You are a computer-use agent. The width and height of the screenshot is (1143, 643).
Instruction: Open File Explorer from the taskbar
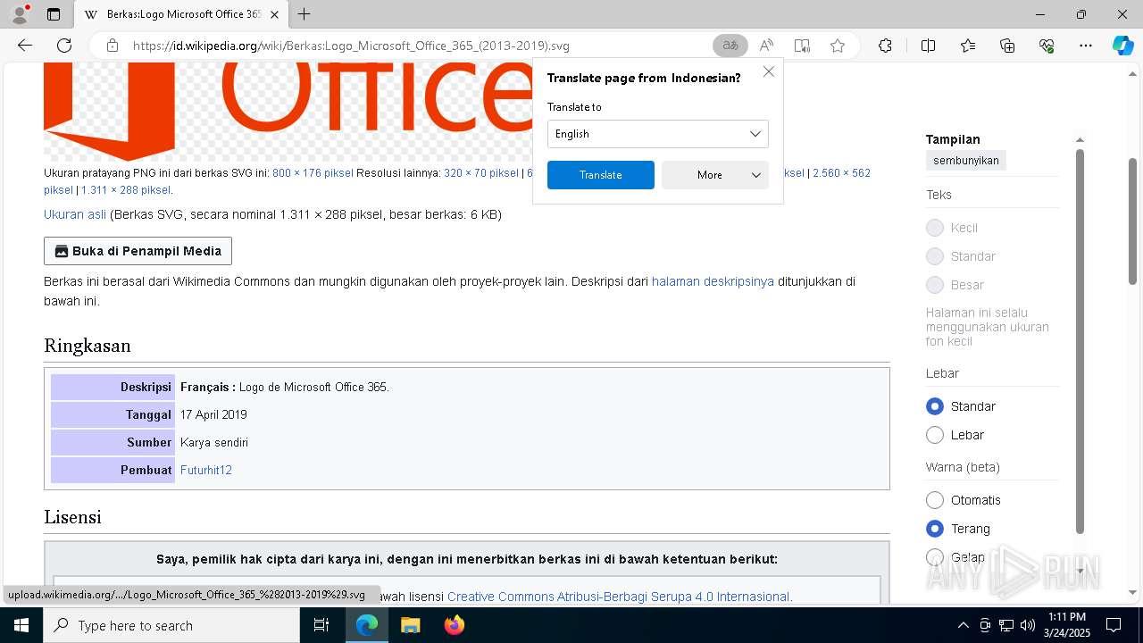pos(410,625)
